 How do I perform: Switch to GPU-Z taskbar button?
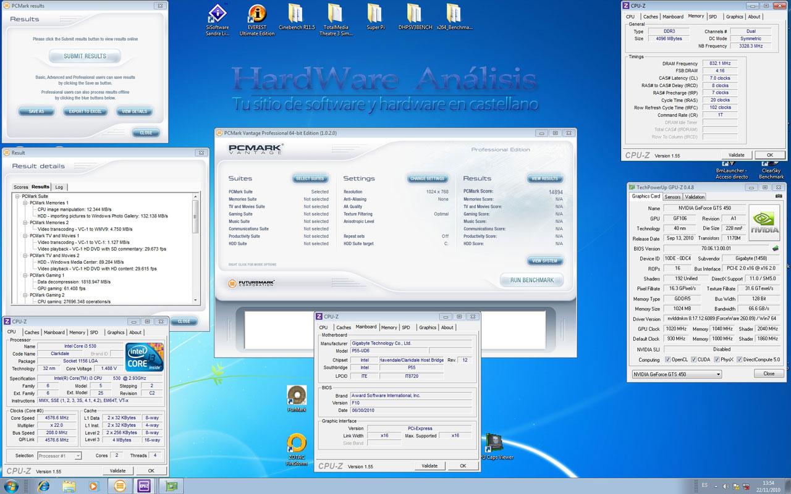170,486
